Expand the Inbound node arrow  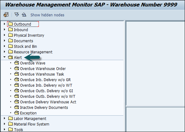pyautogui.click(x=4, y=30)
